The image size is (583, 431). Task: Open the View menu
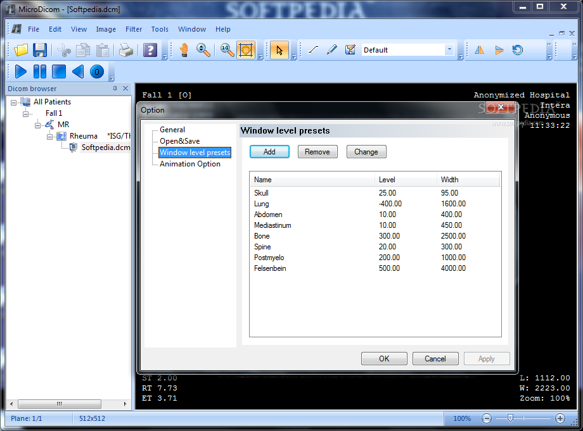tap(79, 29)
